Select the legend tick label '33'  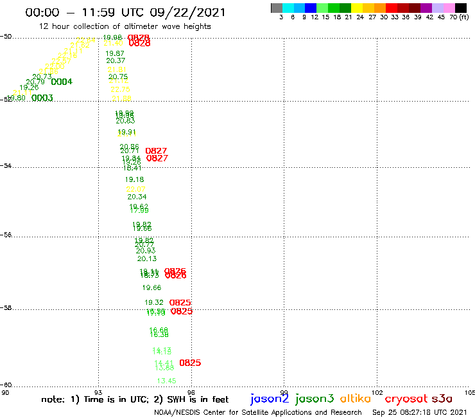click(x=394, y=17)
